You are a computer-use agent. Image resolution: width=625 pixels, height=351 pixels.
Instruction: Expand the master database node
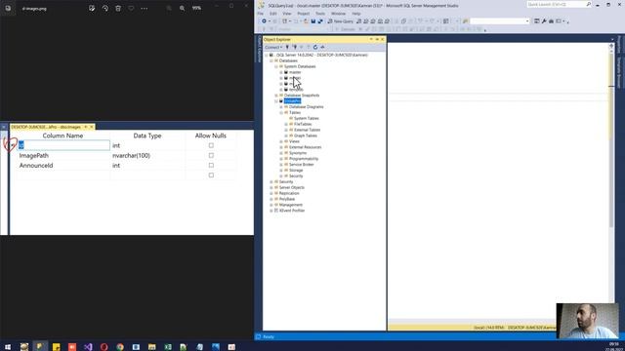click(281, 72)
